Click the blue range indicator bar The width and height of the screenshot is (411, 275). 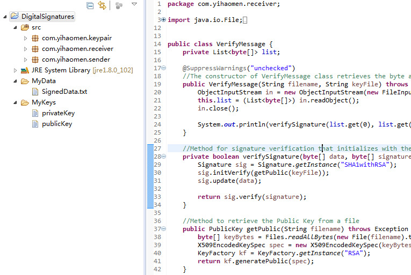pos(150,176)
